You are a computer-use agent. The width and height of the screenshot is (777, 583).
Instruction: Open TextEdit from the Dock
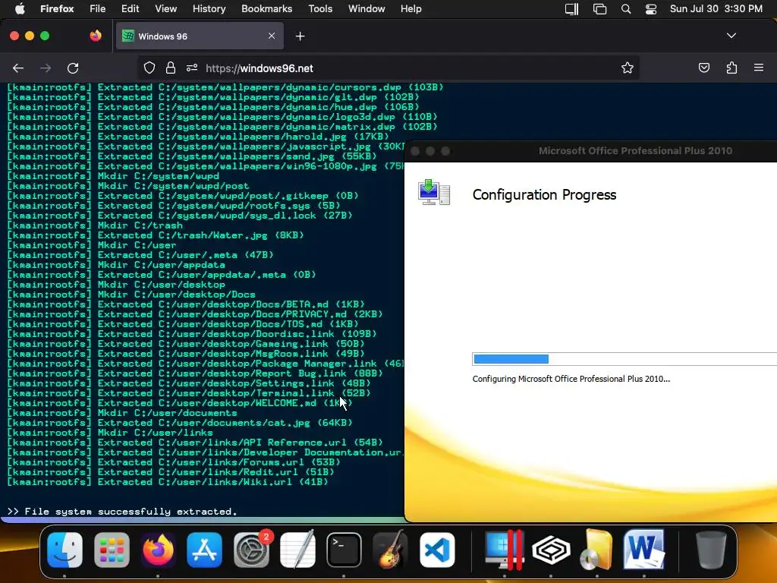[x=297, y=550]
